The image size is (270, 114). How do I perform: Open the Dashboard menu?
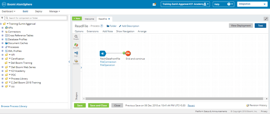(x=9, y=12)
